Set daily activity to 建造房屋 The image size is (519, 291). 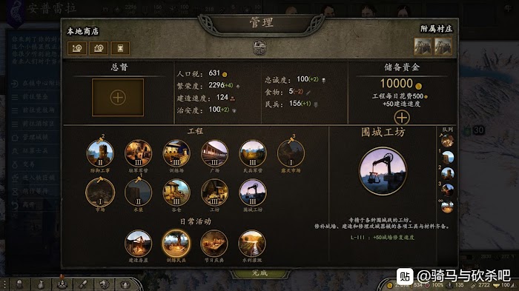click(138, 244)
